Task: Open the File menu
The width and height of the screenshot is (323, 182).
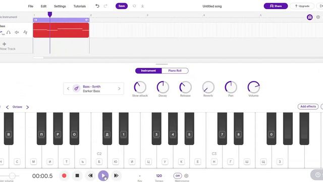Action: click(x=30, y=6)
